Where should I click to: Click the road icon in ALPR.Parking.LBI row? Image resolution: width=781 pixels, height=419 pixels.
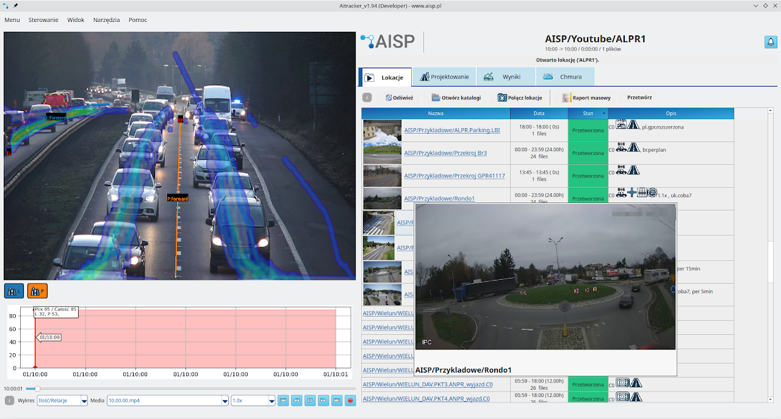(634, 125)
